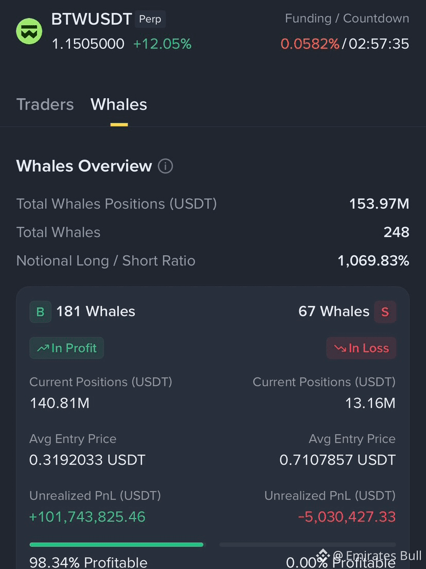Click the Binance logo watermark icon

[323, 555]
